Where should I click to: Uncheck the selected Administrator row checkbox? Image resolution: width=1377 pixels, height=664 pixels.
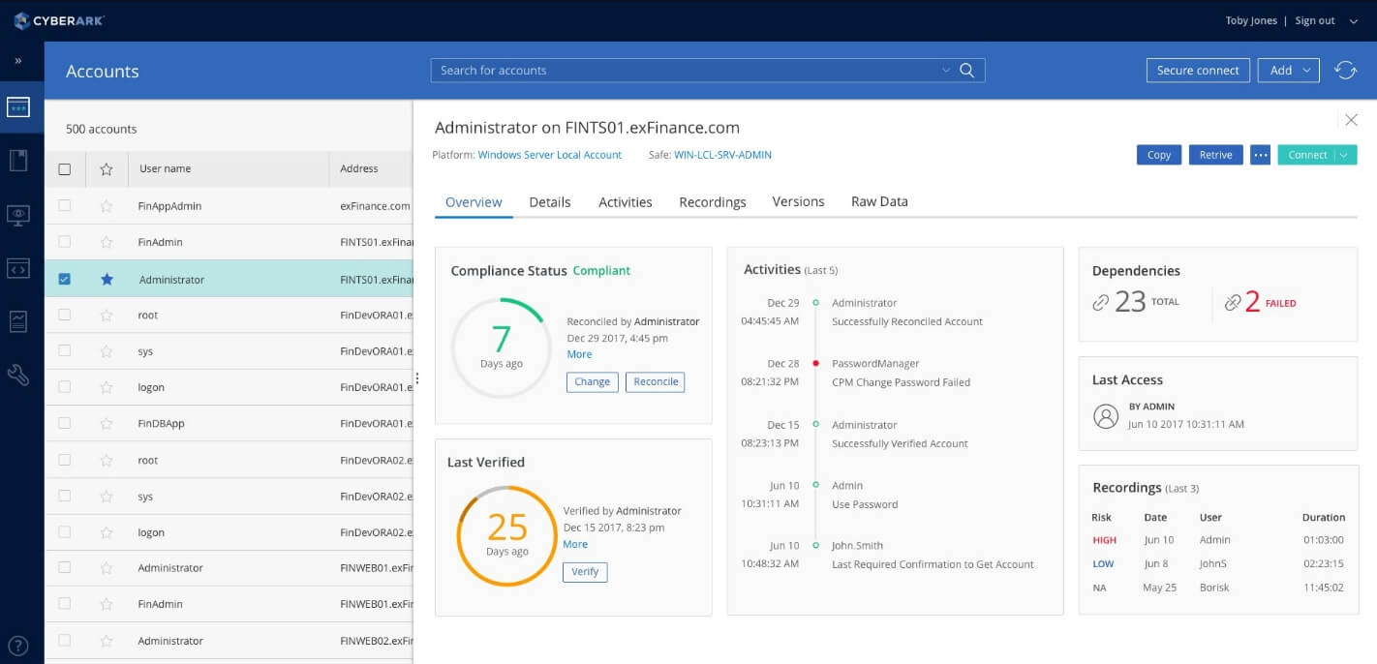pos(65,279)
